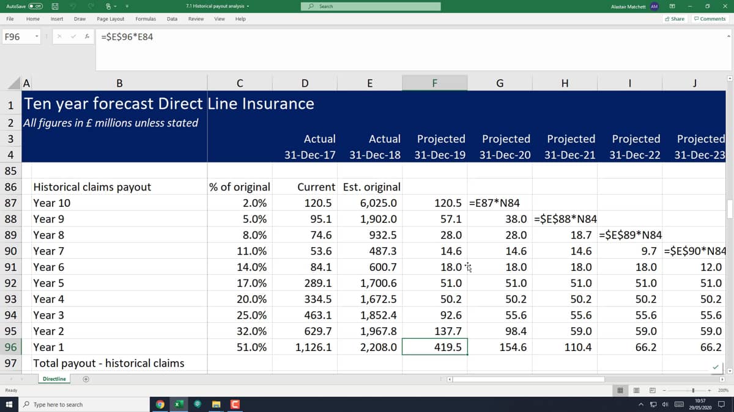734x412 pixels.
Task: Click the 200% zoom level
Action: tap(722, 390)
